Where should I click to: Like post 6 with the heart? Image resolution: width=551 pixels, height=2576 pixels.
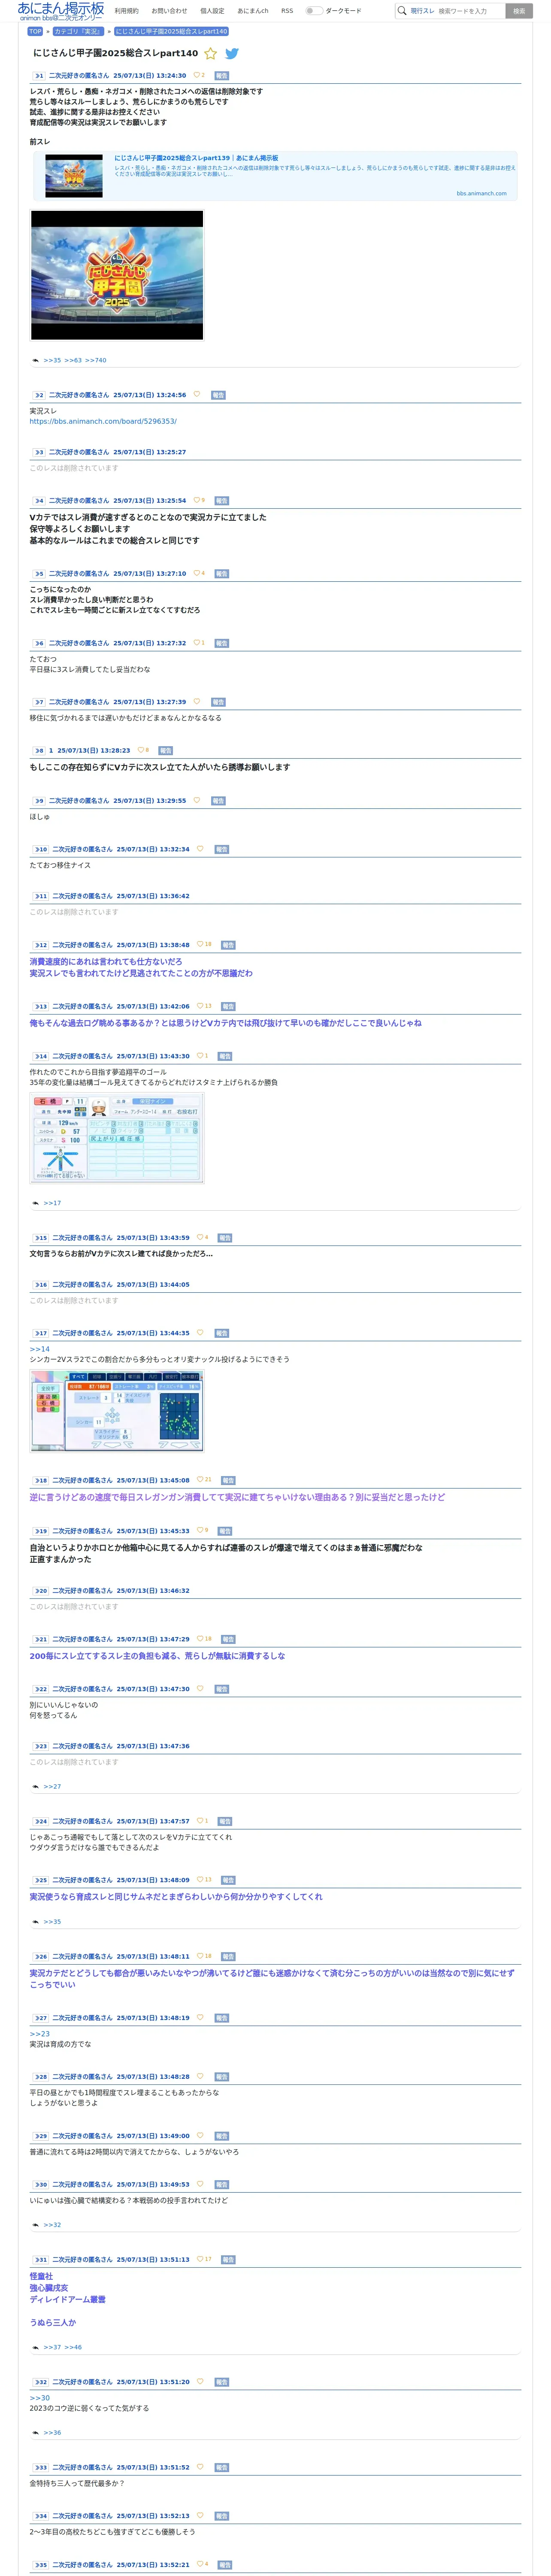197,643
